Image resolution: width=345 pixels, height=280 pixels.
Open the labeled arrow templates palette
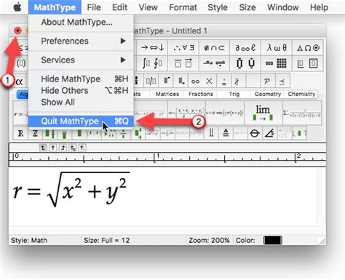[214, 63]
